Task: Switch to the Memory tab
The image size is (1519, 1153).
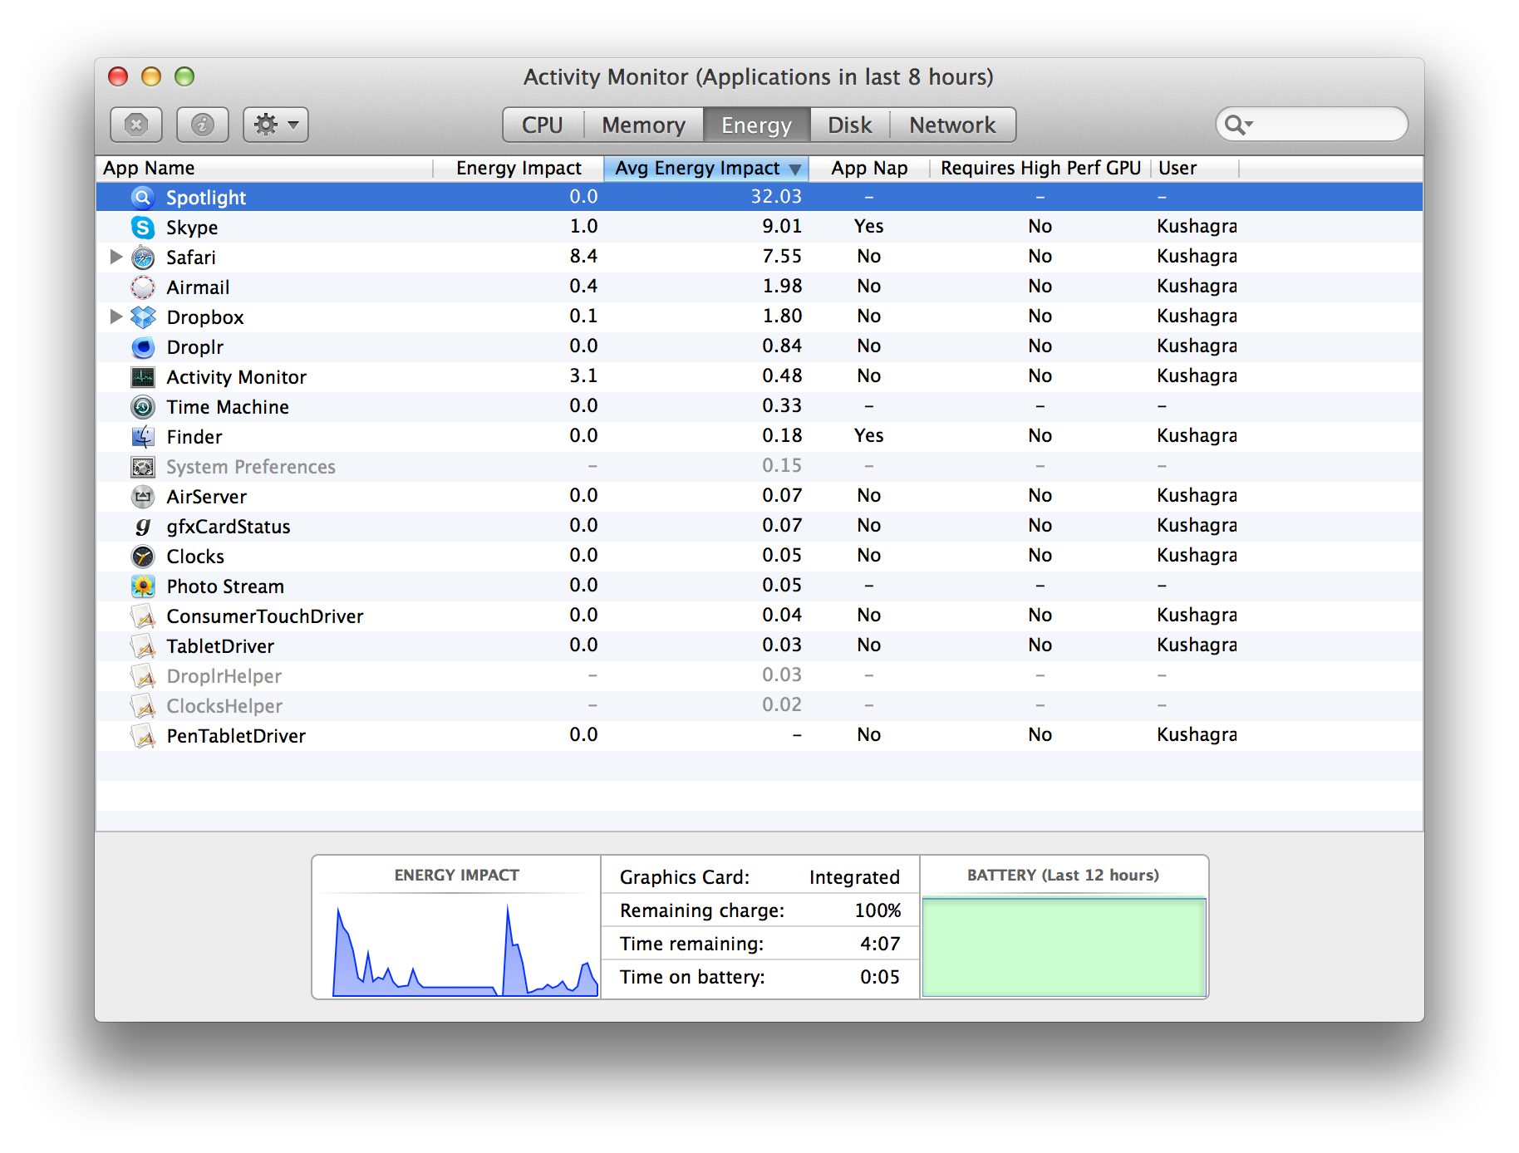Action: click(643, 125)
